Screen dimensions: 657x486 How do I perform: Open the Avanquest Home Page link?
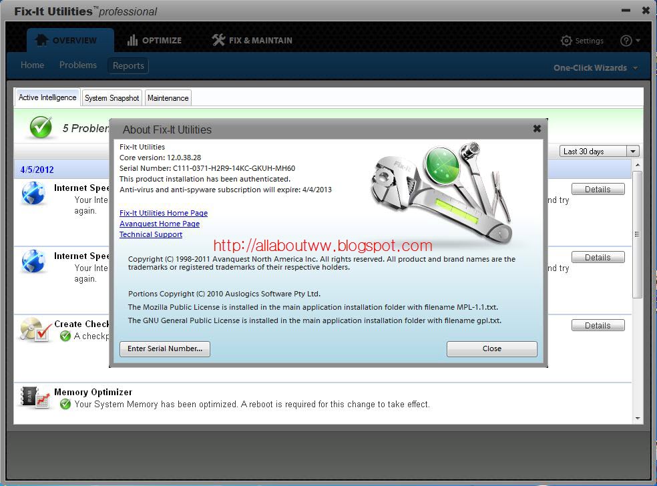(160, 224)
